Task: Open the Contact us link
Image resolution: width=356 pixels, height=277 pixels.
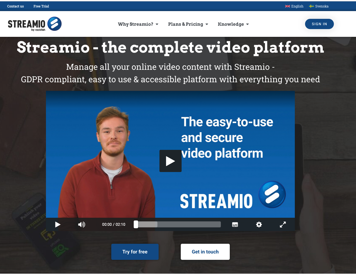Action: pos(16,6)
